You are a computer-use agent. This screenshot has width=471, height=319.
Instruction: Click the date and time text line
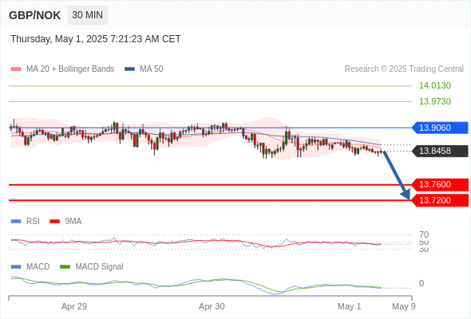point(96,39)
